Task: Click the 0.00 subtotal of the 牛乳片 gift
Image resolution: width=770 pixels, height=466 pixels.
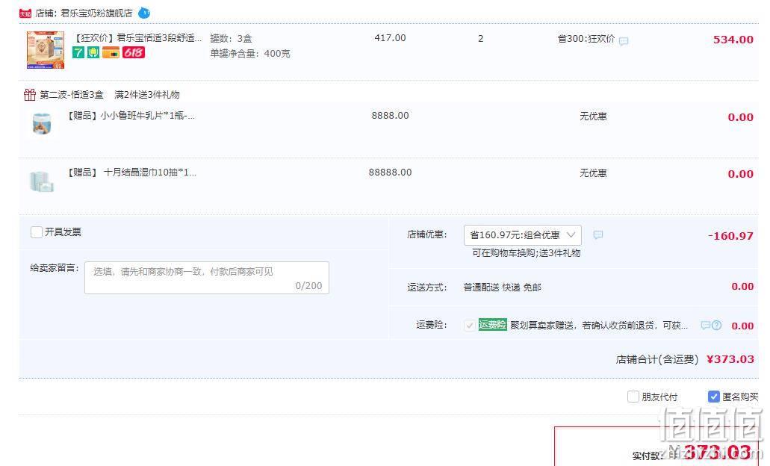Action: click(741, 117)
